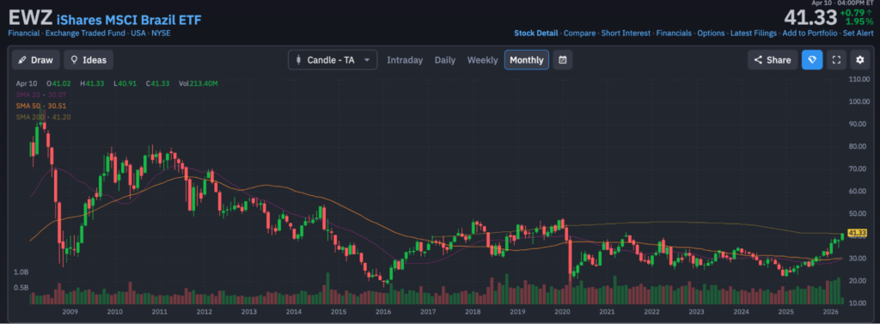This screenshot has width=880, height=324.
Task: Open the Compare link
Action: [x=579, y=34]
